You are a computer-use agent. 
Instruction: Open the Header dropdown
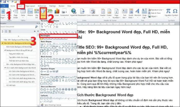coord(103,14)
